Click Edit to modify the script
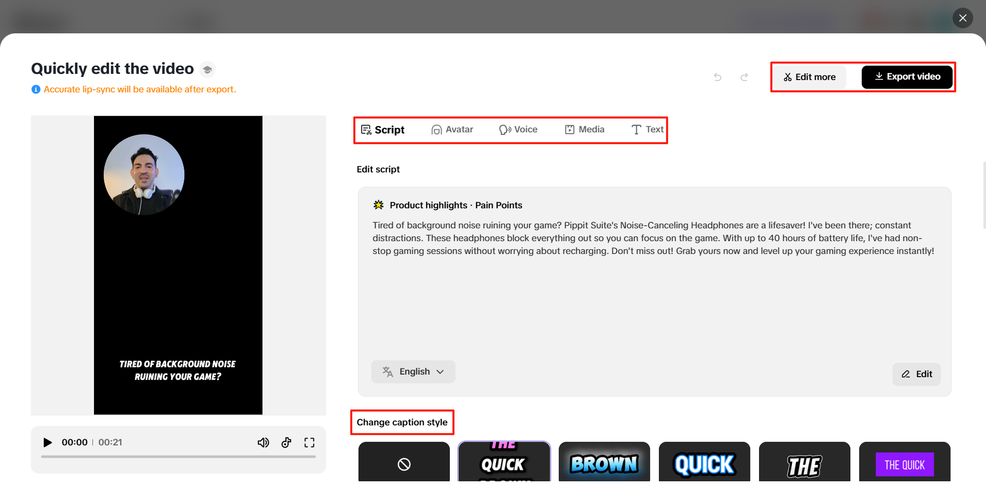Image resolution: width=986 pixels, height=489 pixels. 917,374
